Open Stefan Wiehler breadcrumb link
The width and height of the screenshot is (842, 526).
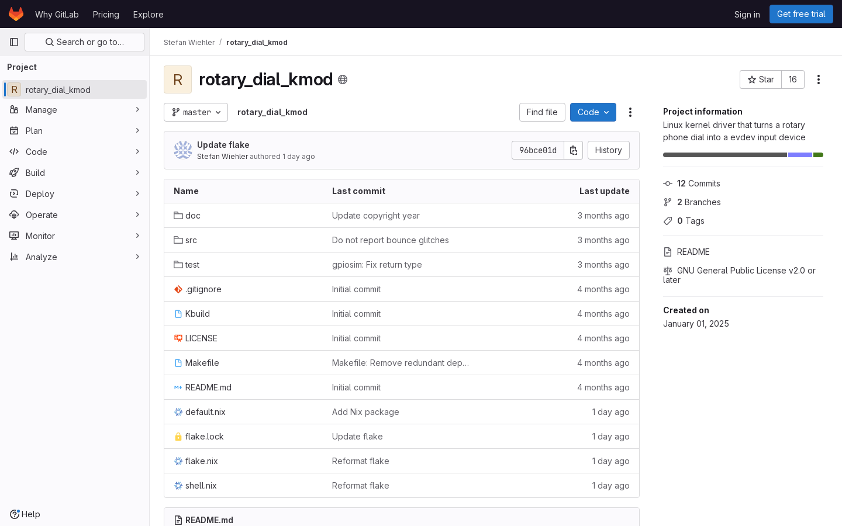coord(189,43)
